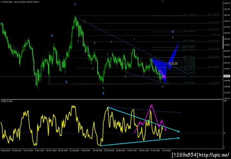
Task: Click the '26 Feb 2015' date on time axis
Action: (x=97, y=151)
